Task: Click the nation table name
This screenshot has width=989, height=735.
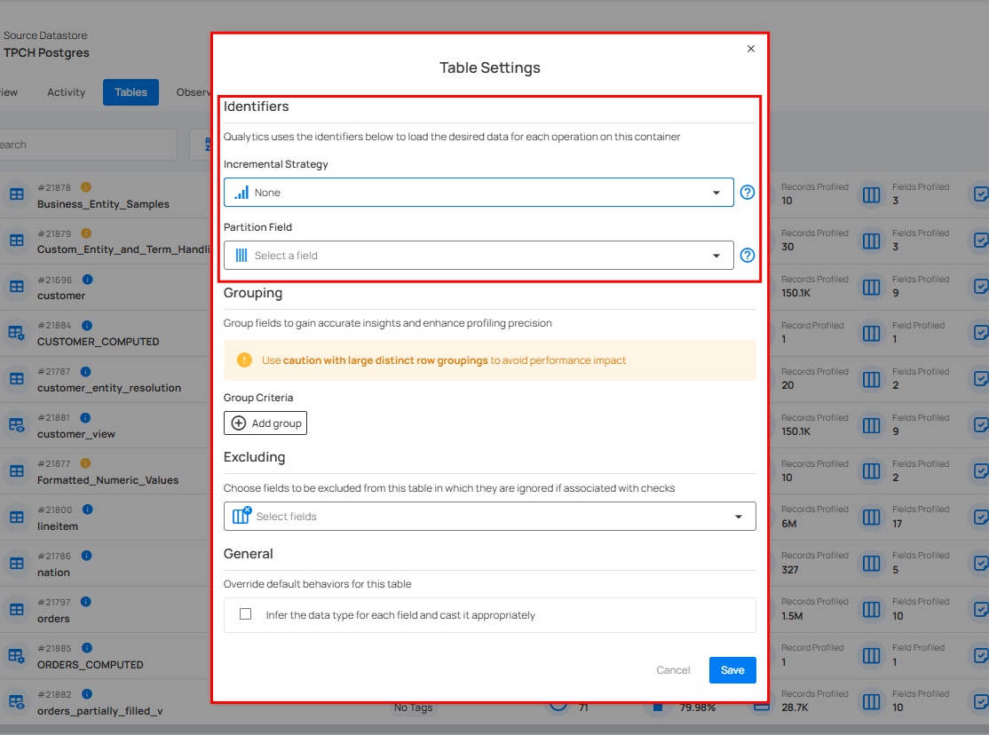Action: tap(53, 573)
